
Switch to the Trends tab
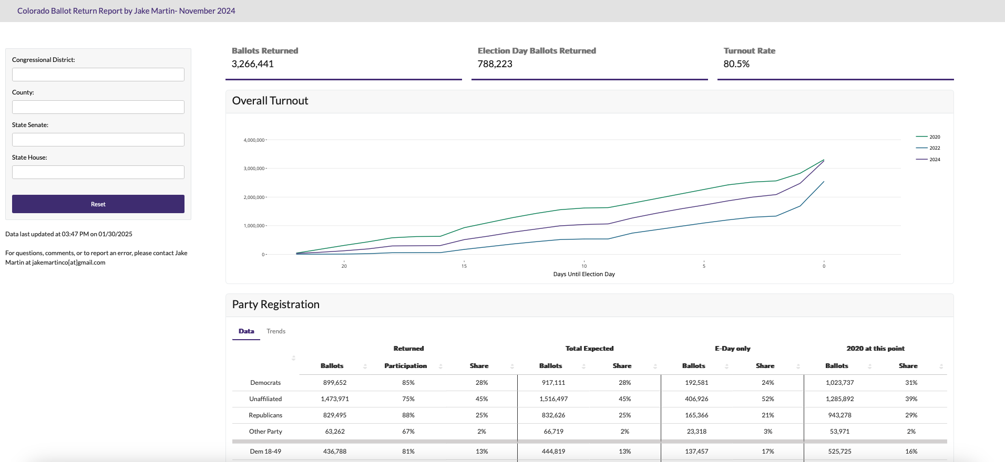[x=276, y=331]
